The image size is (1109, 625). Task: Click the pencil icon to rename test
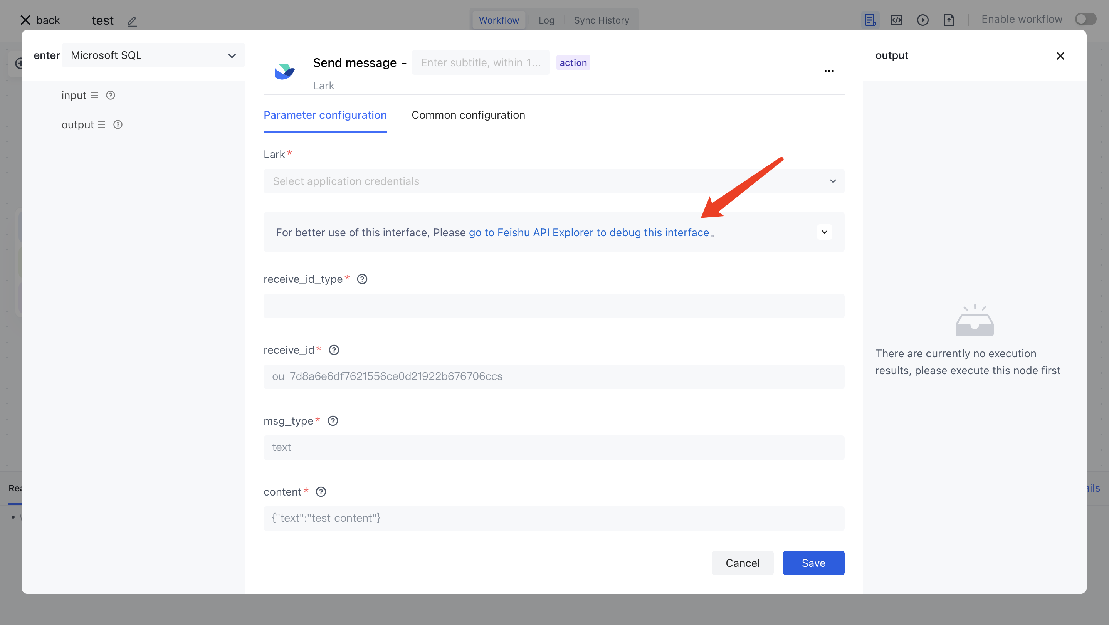pyautogui.click(x=132, y=21)
